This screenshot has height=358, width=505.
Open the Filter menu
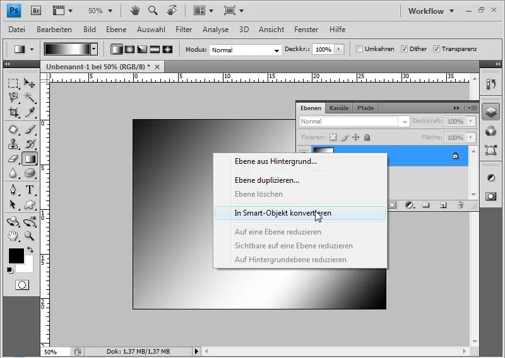[184, 29]
